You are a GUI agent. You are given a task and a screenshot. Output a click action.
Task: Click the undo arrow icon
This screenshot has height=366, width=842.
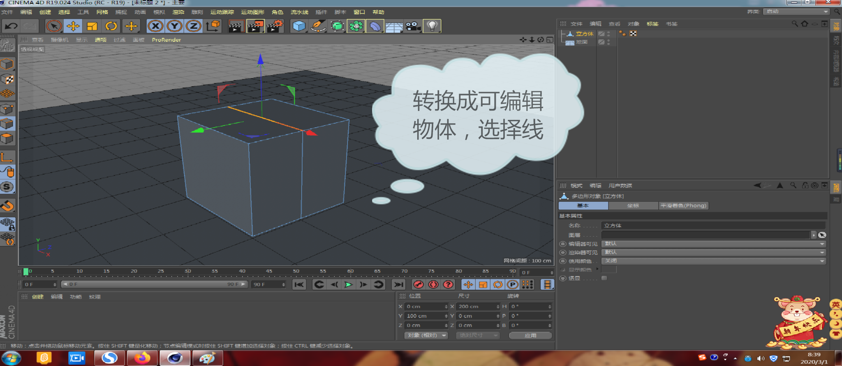11,26
